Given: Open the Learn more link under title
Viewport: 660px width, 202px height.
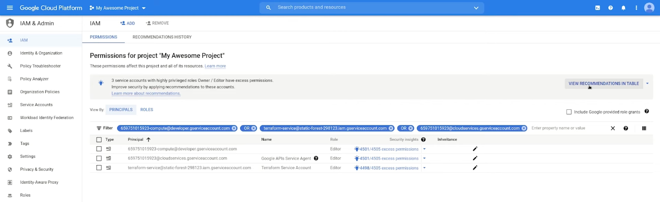Looking at the screenshot, I should [x=215, y=66].
